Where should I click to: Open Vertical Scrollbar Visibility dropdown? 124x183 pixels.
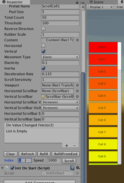click(60, 108)
